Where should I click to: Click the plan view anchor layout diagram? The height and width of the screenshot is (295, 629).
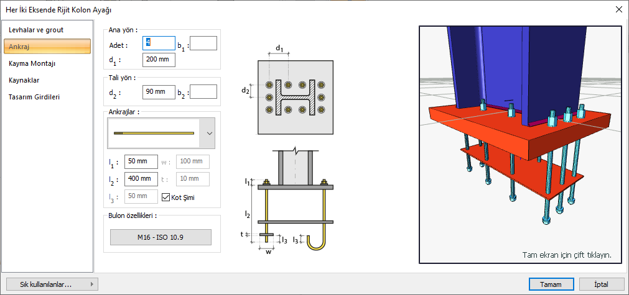(x=296, y=98)
